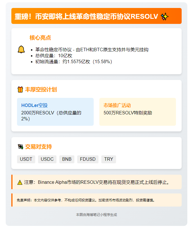Click the 免责声明 disclaimer text
The width and height of the screenshot is (193, 235).
[x=86, y=200]
